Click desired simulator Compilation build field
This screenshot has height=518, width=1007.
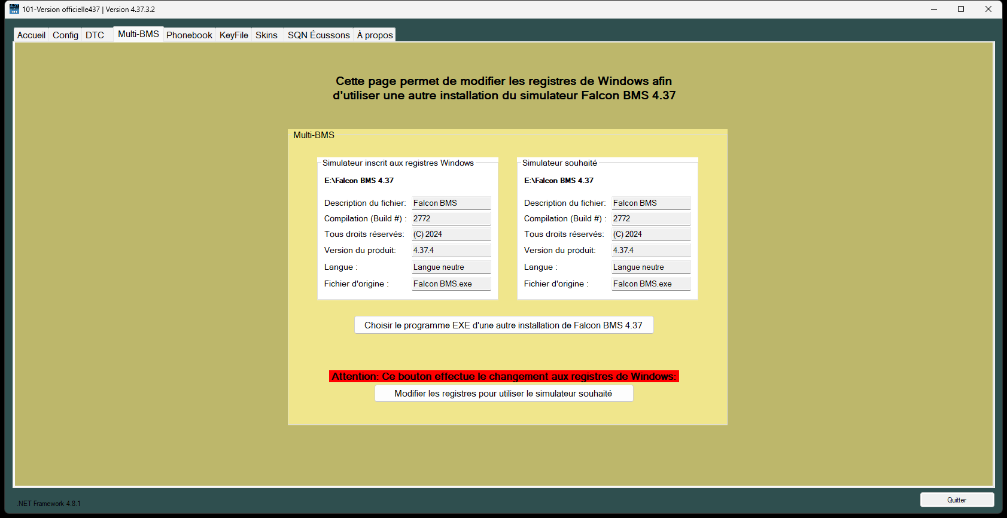point(652,218)
